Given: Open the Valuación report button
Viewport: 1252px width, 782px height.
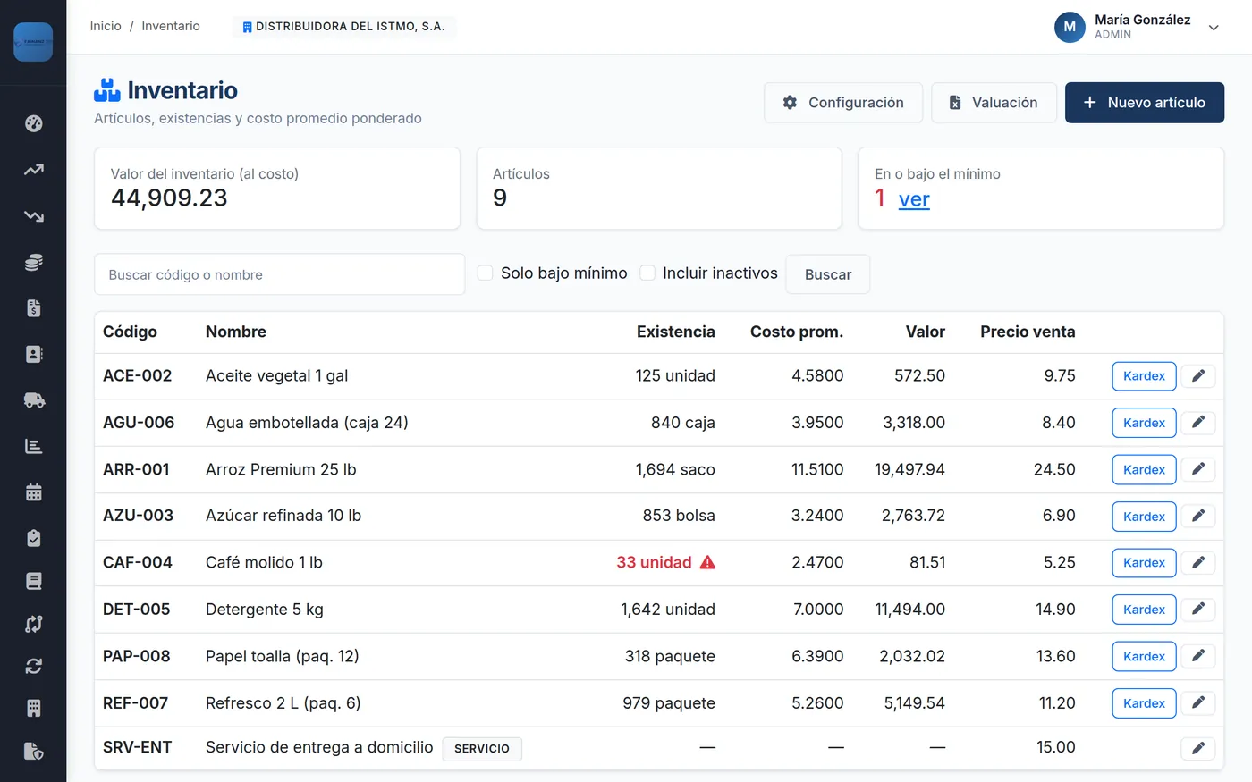Looking at the screenshot, I should tap(994, 103).
